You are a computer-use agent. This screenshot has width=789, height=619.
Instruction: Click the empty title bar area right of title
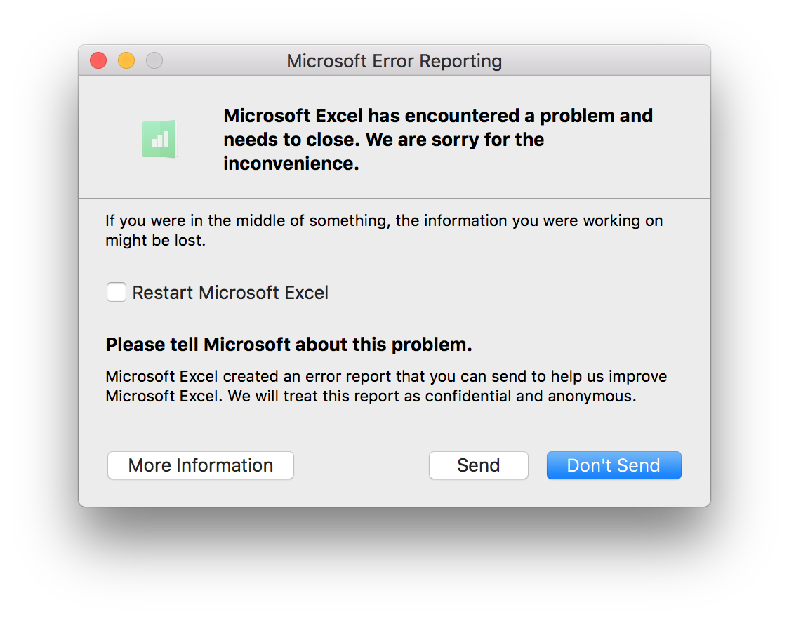tap(604, 61)
